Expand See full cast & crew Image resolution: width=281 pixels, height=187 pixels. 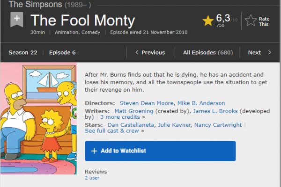[114, 131]
